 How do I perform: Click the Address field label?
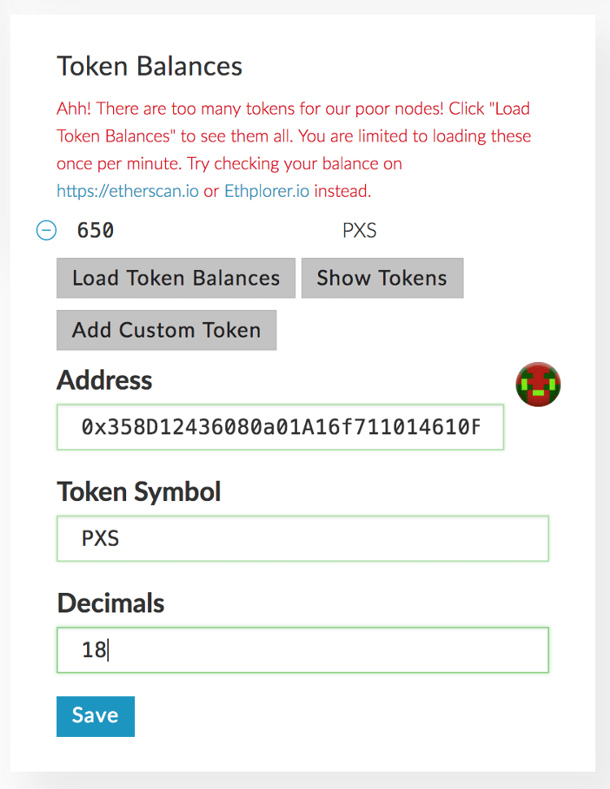click(x=104, y=380)
